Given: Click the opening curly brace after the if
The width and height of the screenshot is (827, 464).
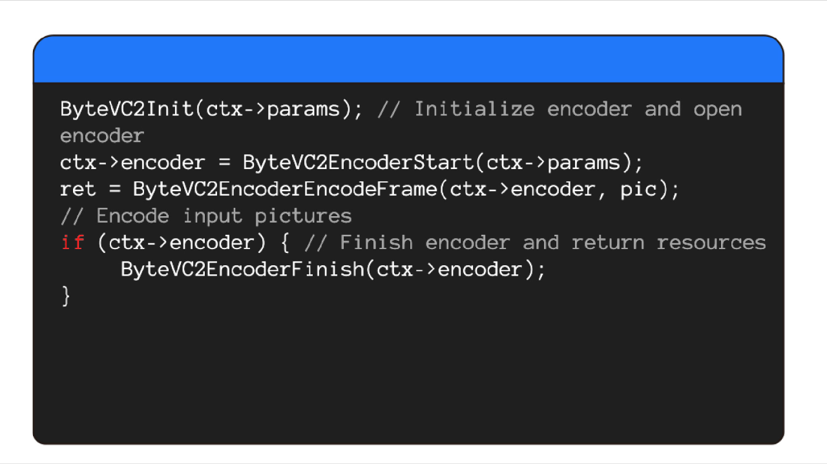Looking at the screenshot, I should tap(285, 243).
